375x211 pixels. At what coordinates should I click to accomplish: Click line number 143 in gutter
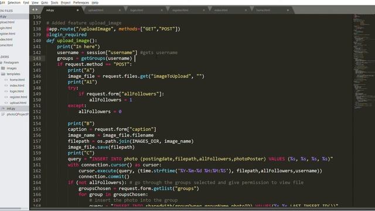[x=37, y=59]
